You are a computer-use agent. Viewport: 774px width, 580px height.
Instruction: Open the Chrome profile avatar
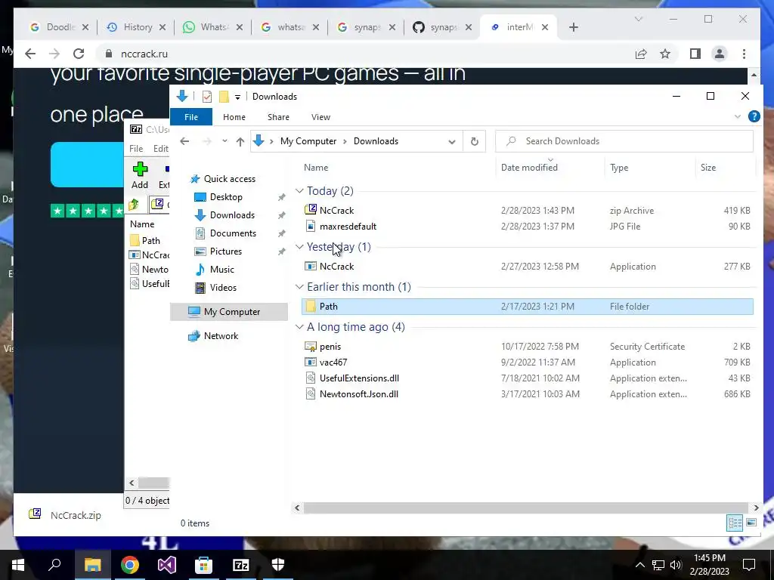pyautogui.click(x=720, y=54)
